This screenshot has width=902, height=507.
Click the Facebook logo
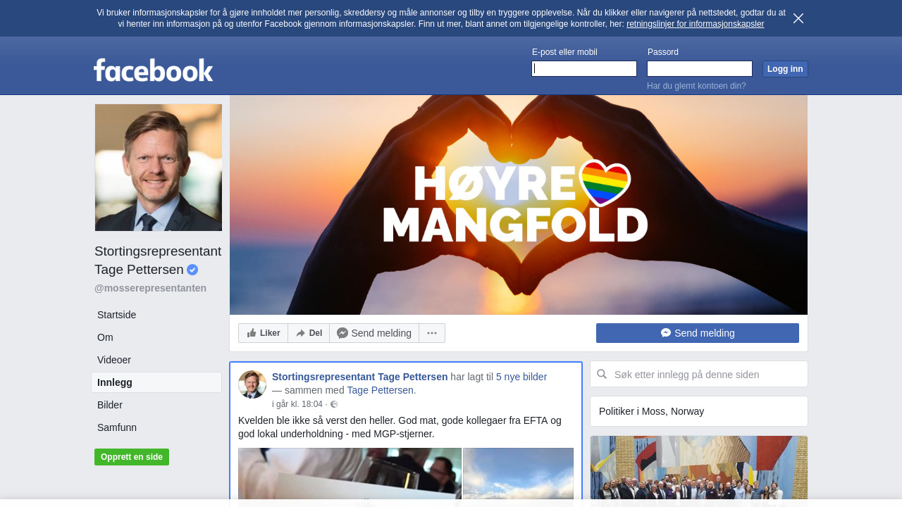click(x=154, y=70)
